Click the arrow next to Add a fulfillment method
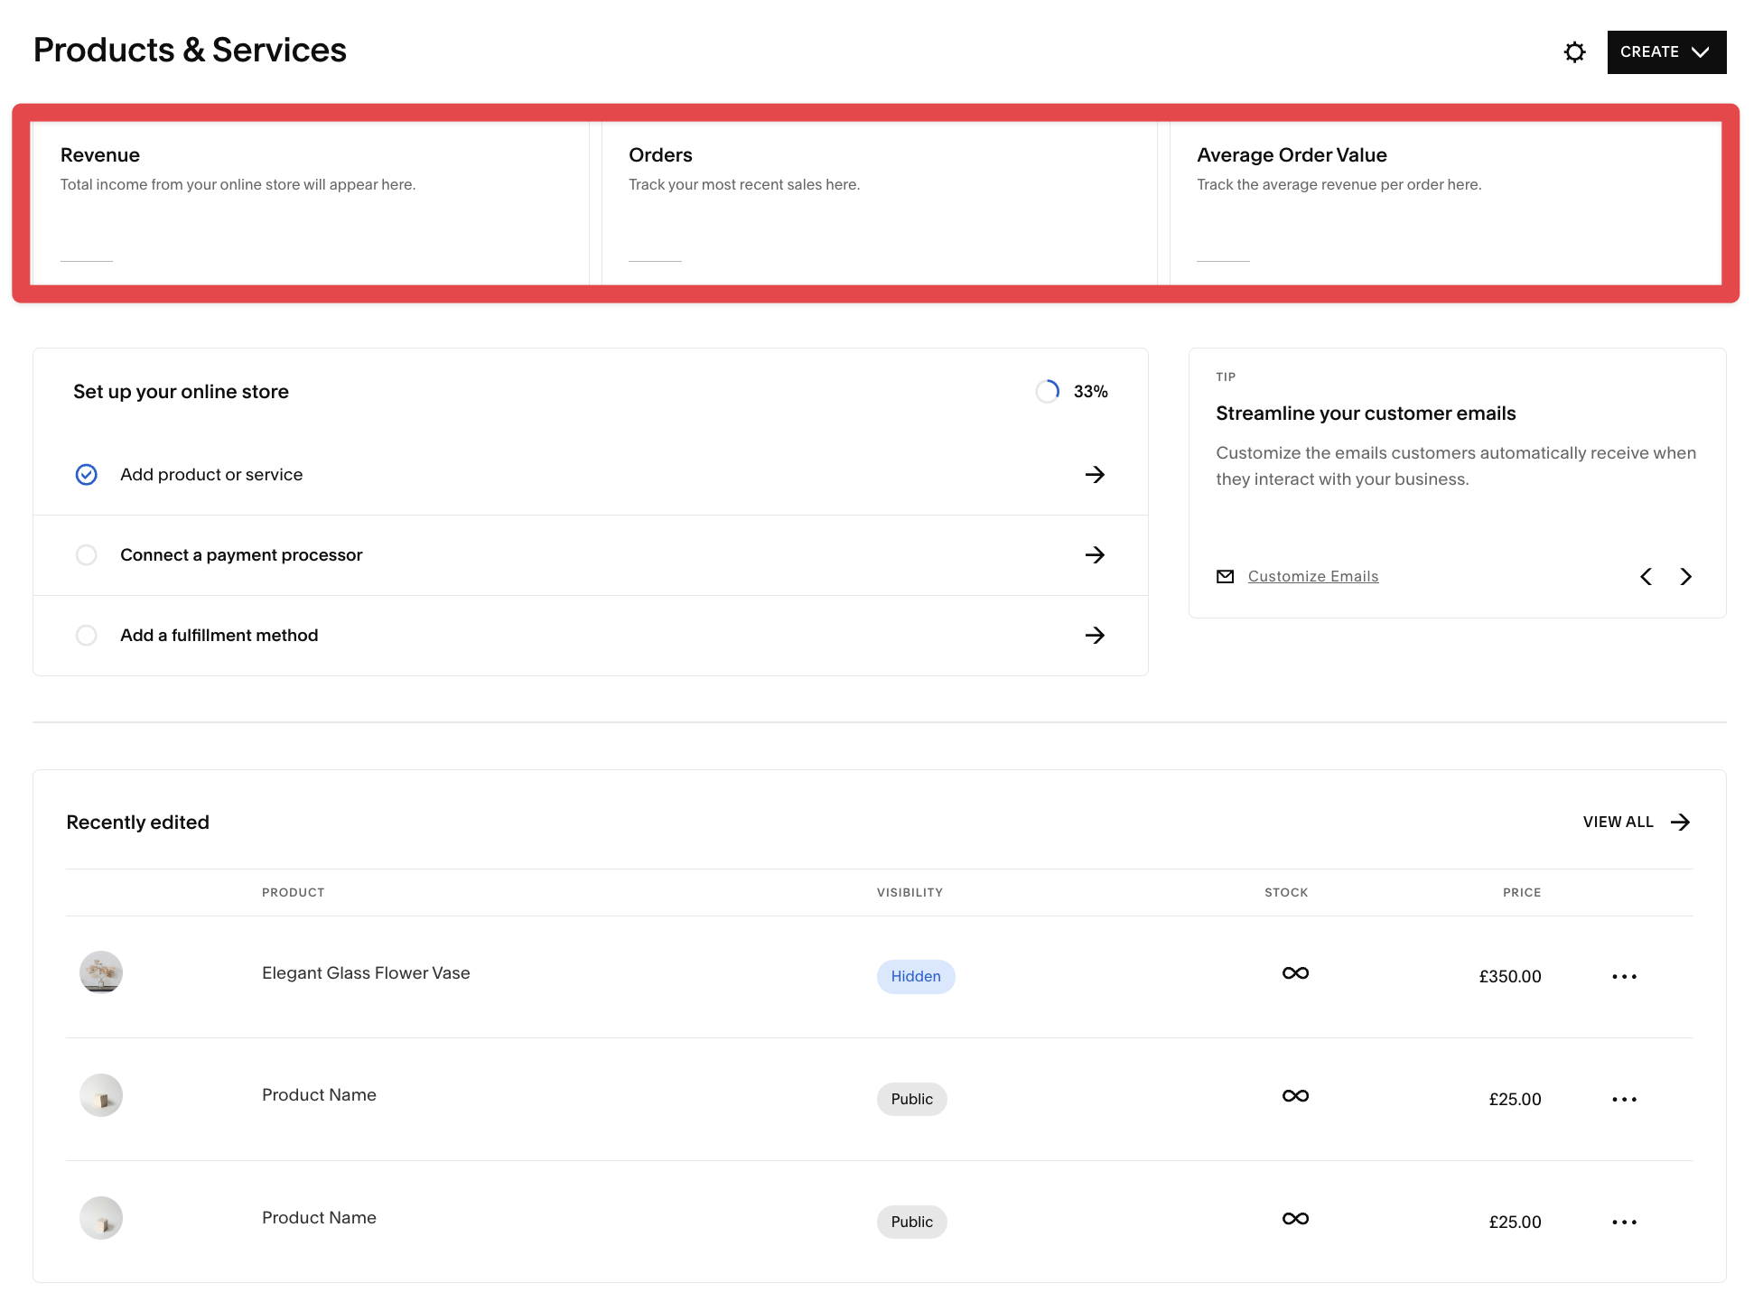This screenshot has height=1311, width=1763. click(x=1096, y=635)
